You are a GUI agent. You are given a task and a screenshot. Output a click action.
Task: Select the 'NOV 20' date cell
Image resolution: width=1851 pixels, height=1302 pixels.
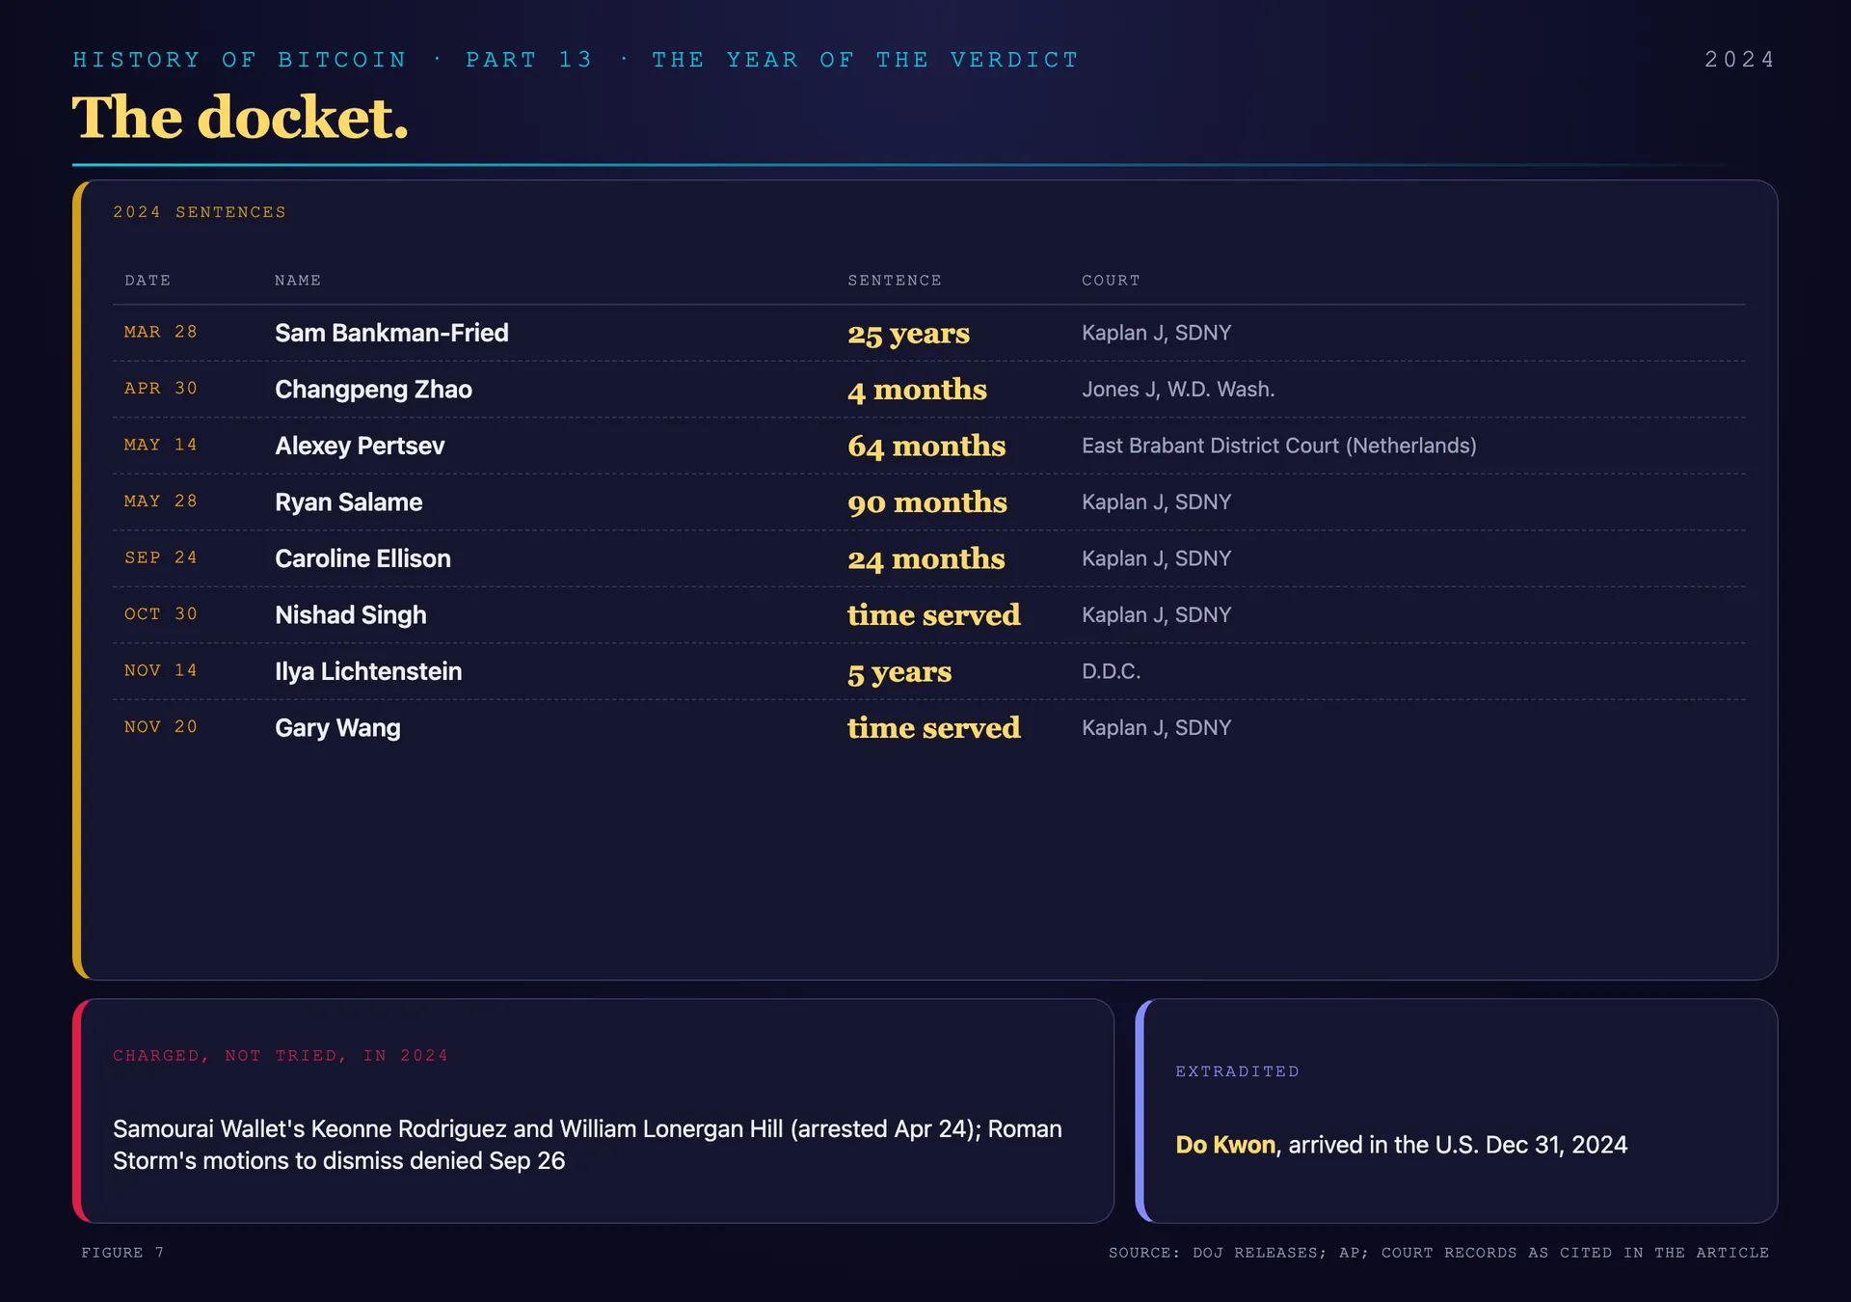161,727
